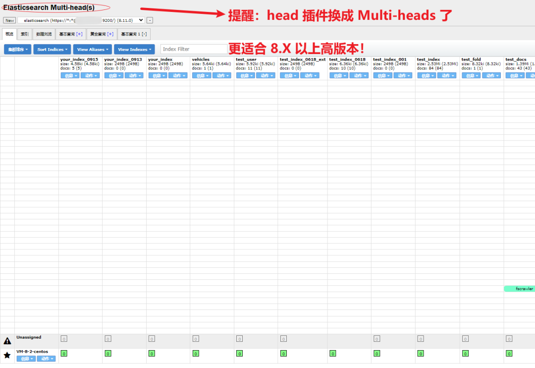Switch to the 索引 tab
Viewport: 535px width, 368px height.
point(25,34)
